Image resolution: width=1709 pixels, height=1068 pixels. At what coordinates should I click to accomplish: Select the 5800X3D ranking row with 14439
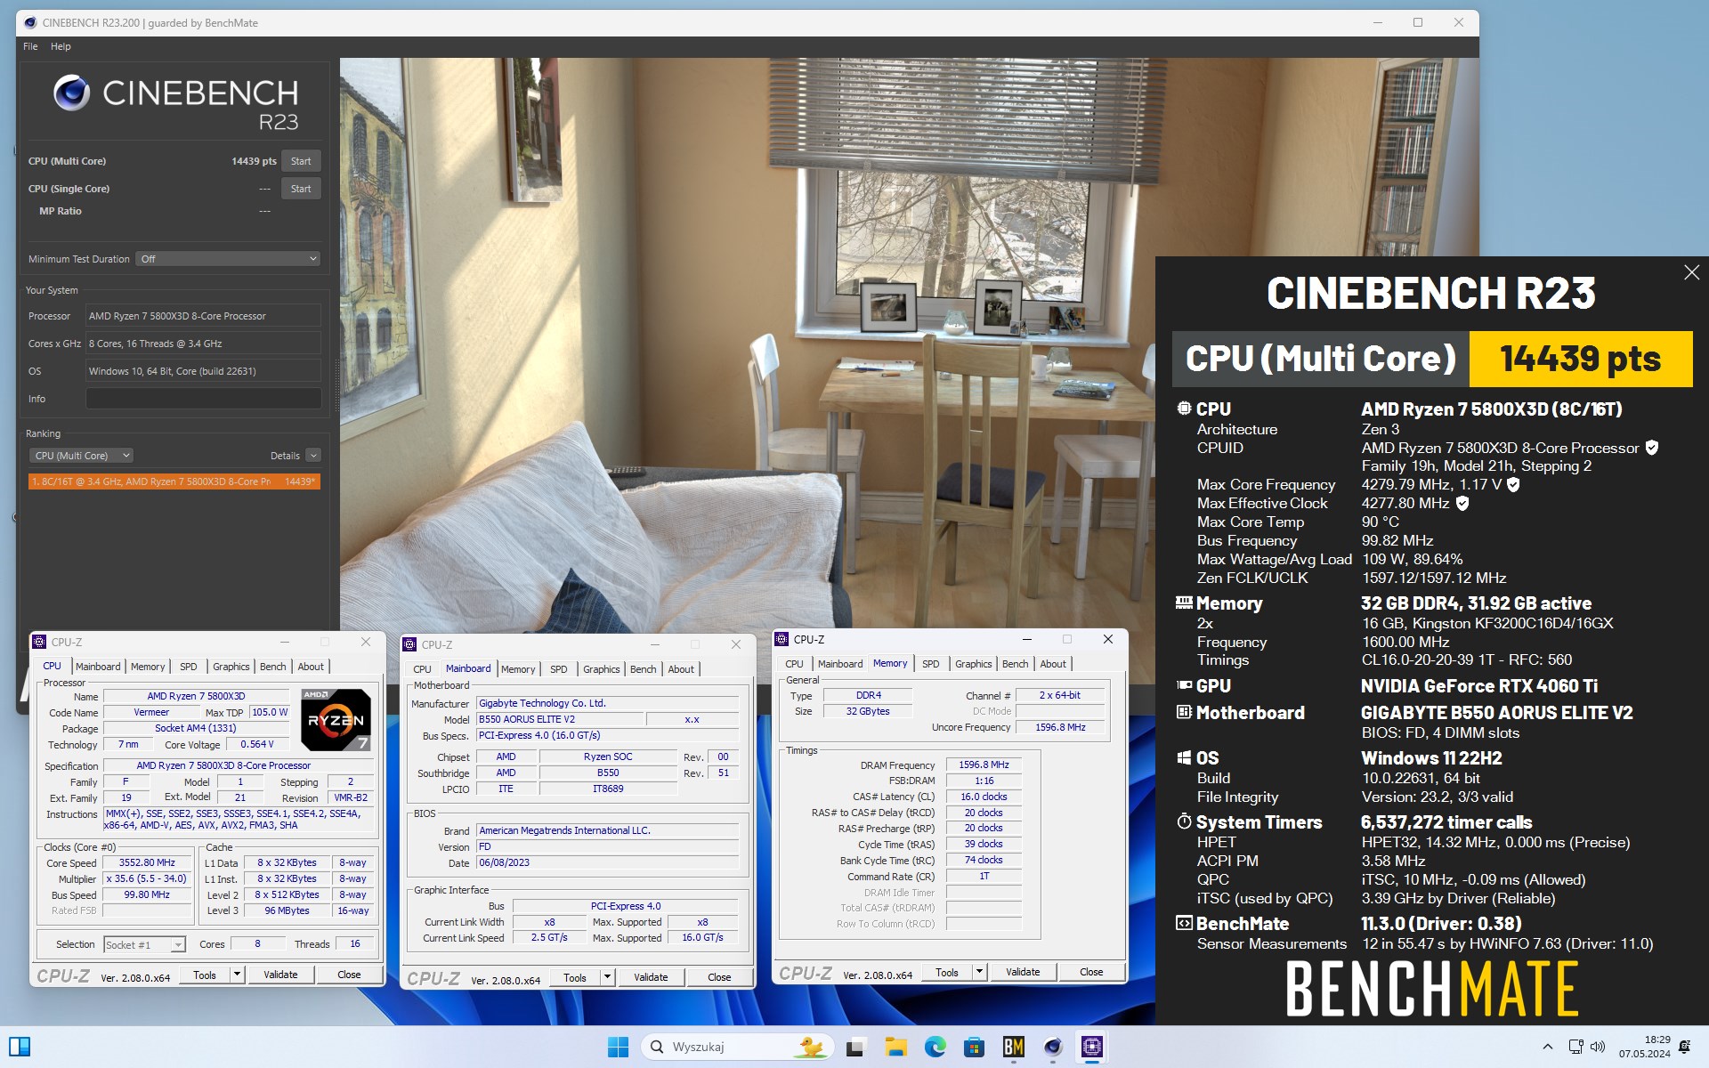tap(174, 481)
